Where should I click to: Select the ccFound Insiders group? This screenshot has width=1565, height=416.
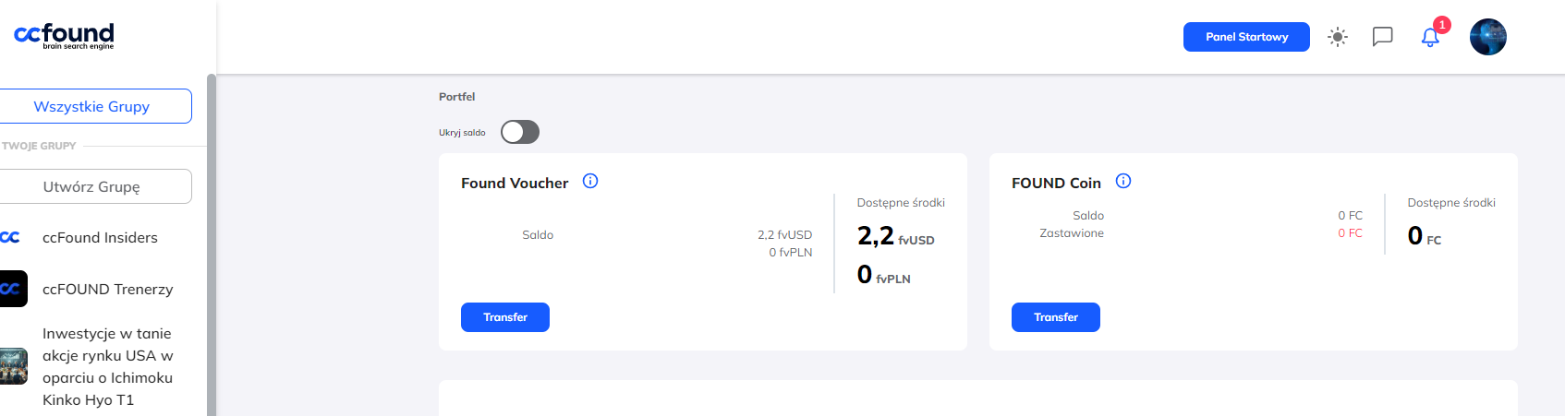[x=100, y=237]
